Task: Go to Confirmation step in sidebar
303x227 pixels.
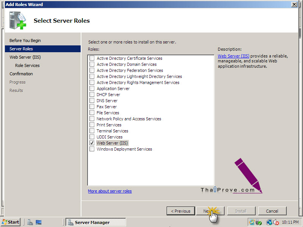Action: pyautogui.click(x=21, y=74)
